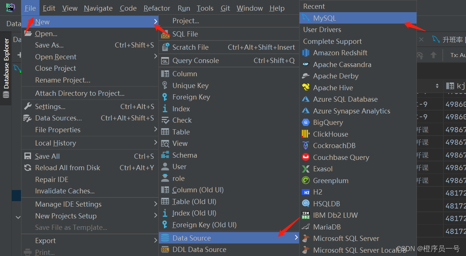466x256 pixels.
Task: Choose Exasol data source
Action: 358,169
